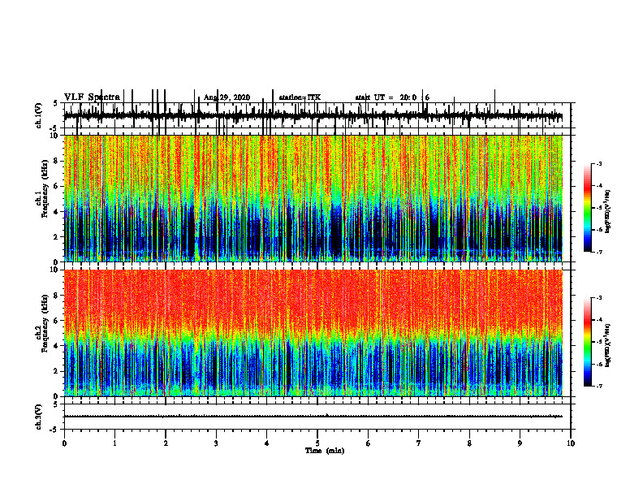The image size is (643, 497).
Task: Click the "-3" tick on ch.1 colorbar
Action: pos(599,164)
